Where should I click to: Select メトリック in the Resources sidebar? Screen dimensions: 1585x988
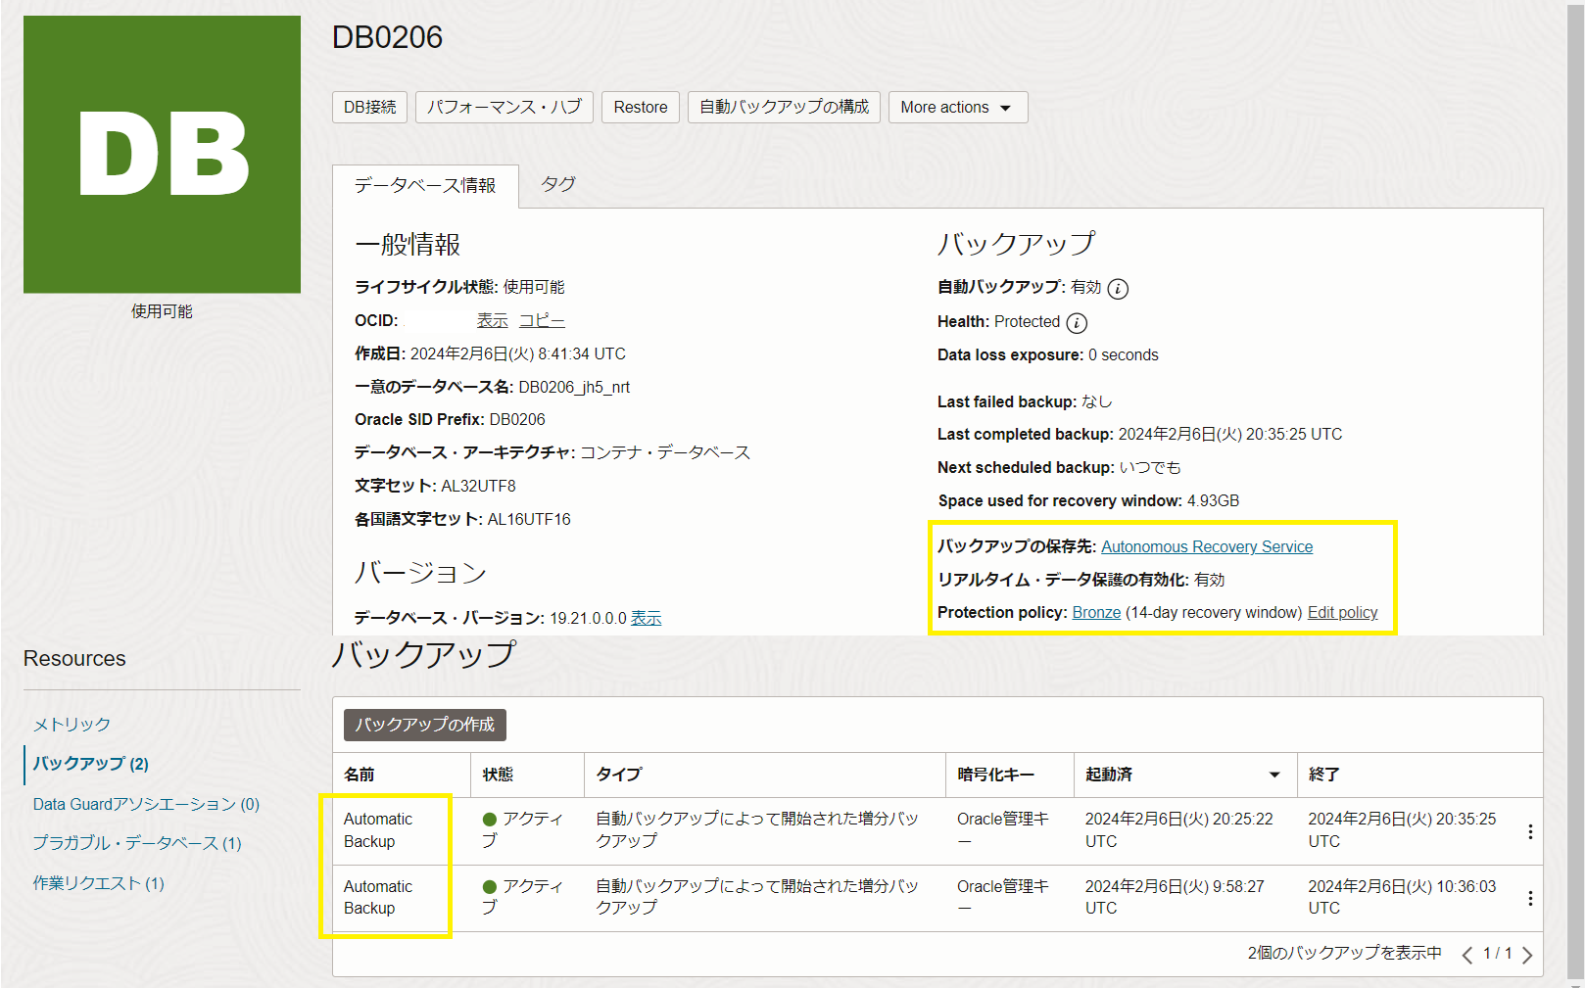pos(72,725)
